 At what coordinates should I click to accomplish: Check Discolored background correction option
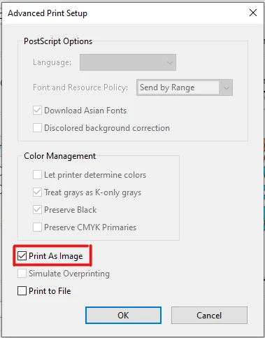37,128
